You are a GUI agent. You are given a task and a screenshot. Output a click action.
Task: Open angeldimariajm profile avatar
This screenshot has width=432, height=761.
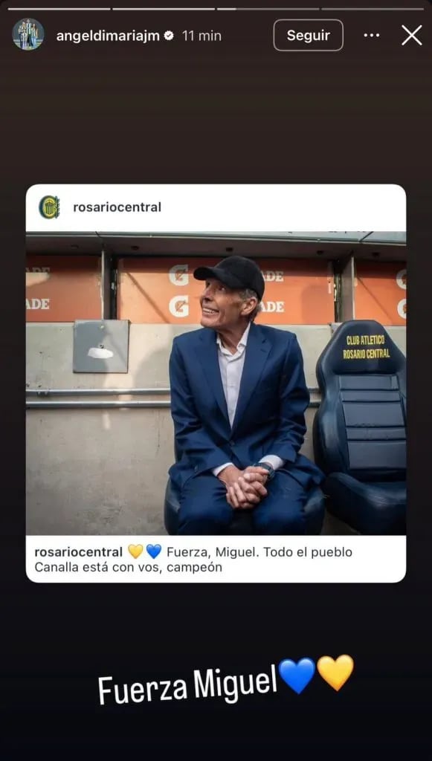[28, 34]
